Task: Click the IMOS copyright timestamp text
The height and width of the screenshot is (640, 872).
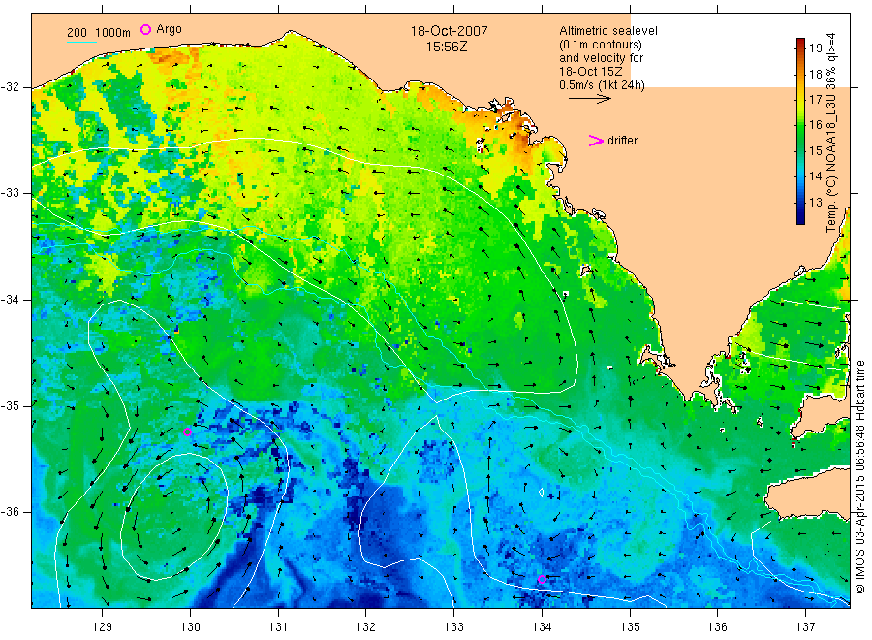Action: click(x=859, y=477)
